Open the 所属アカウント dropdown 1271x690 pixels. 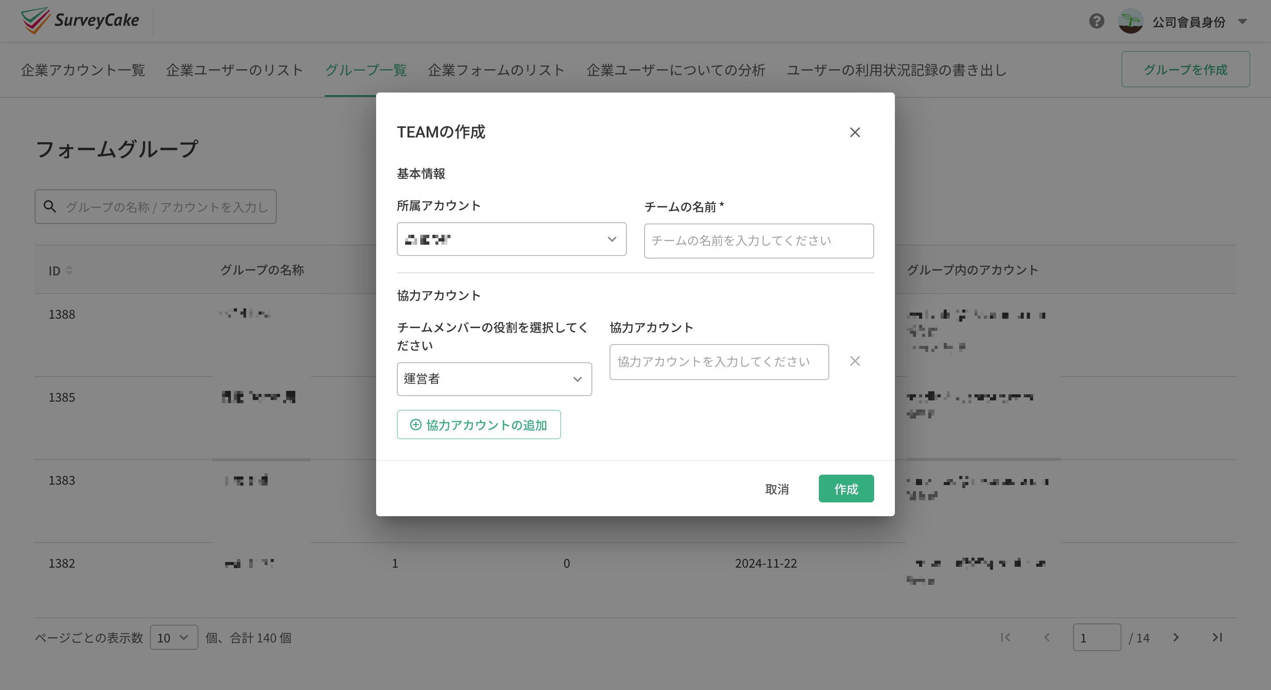[511, 240]
